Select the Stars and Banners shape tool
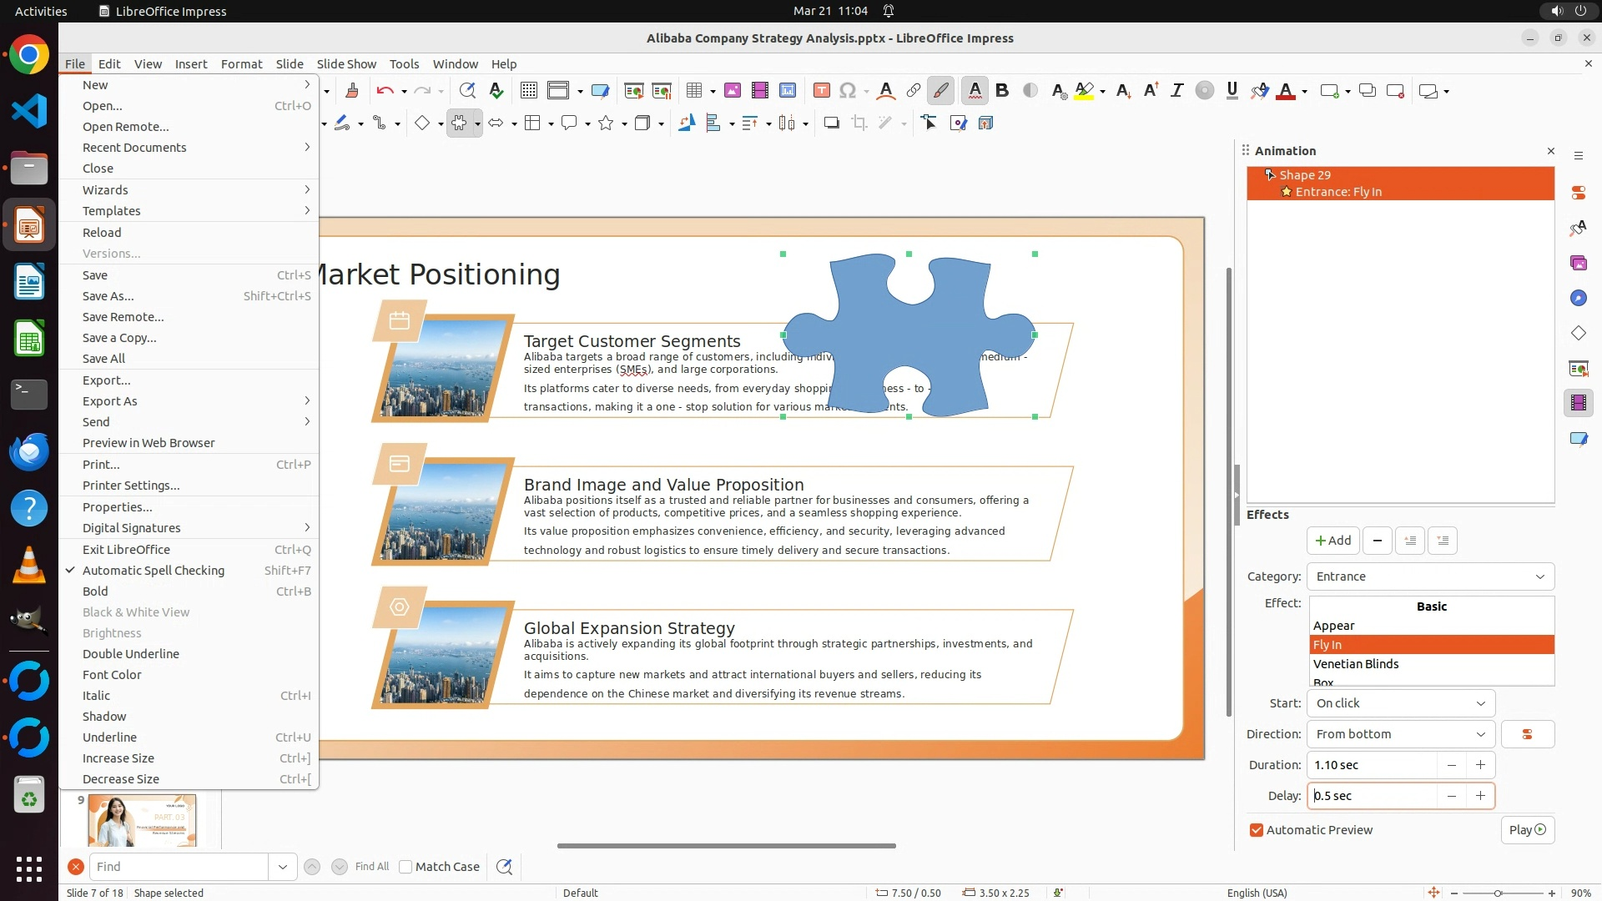Viewport: 1602px width, 901px height. pyautogui.click(x=606, y=123)
